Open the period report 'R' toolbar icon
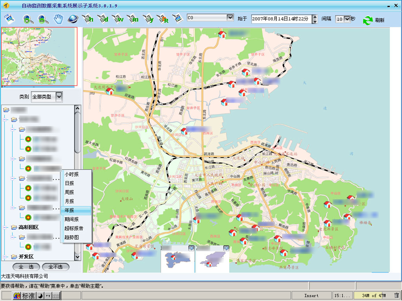This screenshot has height=301, width=402. (163, 19)
